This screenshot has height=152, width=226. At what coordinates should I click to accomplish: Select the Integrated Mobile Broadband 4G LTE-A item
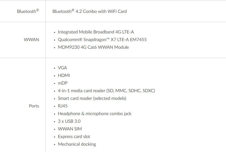(96, 32)
